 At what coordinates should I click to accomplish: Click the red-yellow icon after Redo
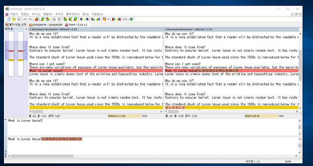coord(37,19)
